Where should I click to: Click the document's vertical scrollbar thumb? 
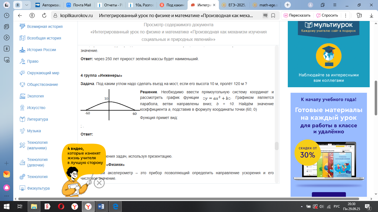coord(276,146)
